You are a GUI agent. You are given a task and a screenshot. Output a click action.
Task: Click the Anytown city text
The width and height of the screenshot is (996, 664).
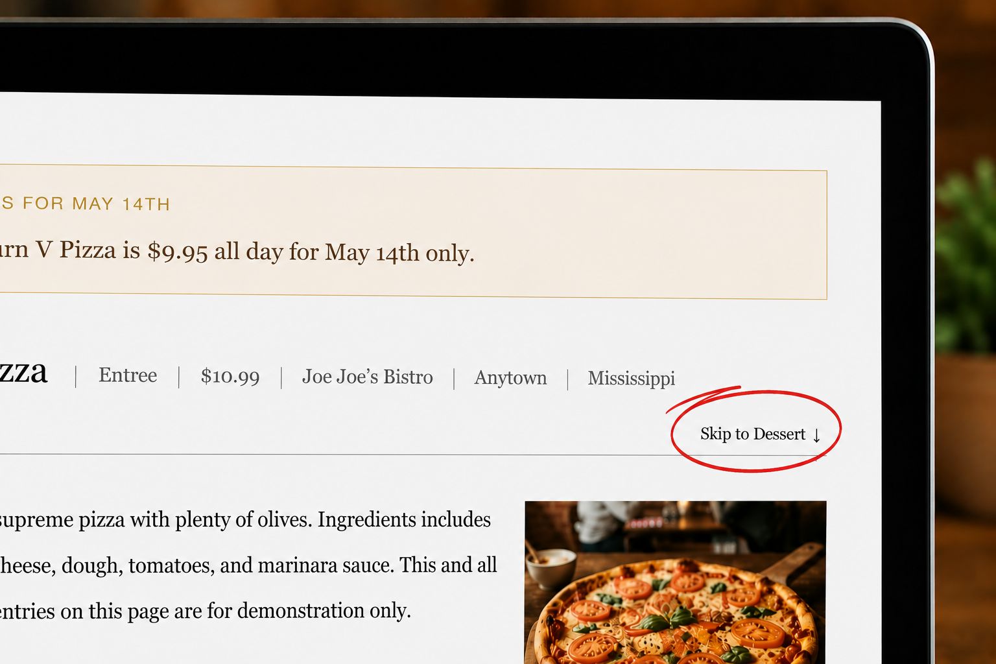[x=510, y=377]
